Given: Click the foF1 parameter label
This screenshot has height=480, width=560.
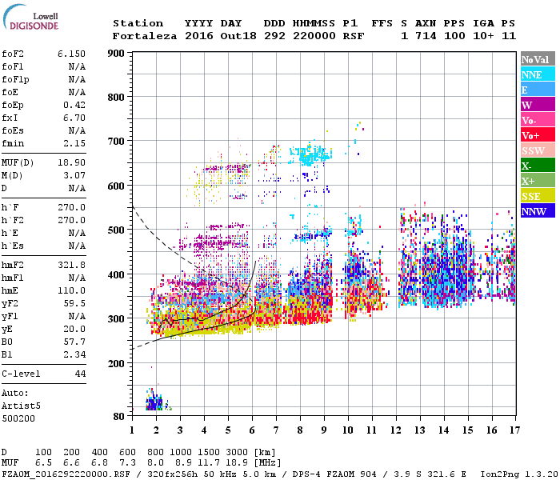Looking at the screenshot, I should 13,66.
